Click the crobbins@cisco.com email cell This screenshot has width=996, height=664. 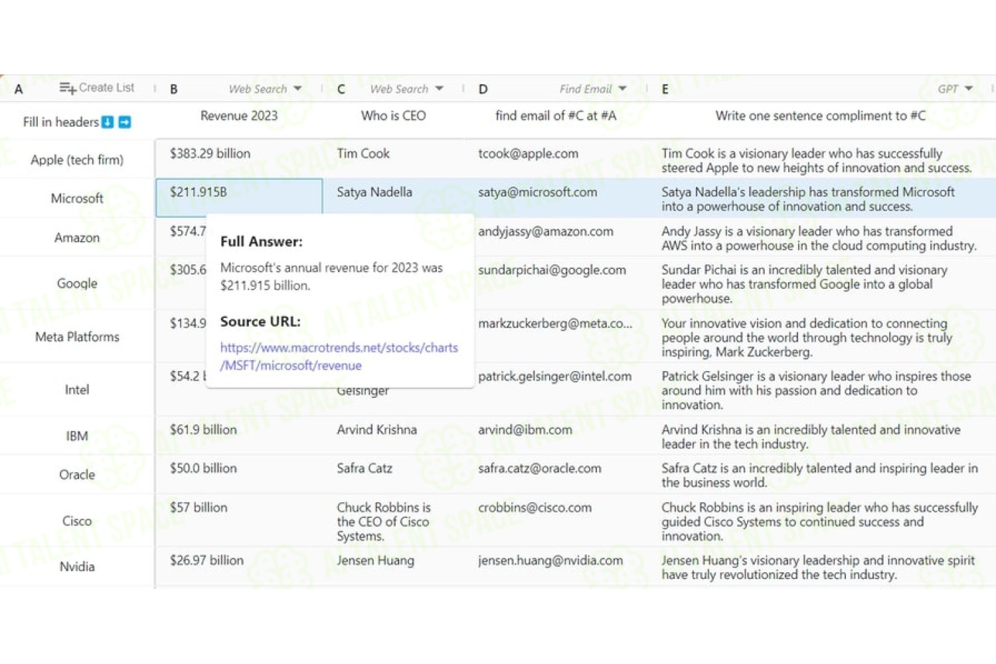click(x=556, y=521)
